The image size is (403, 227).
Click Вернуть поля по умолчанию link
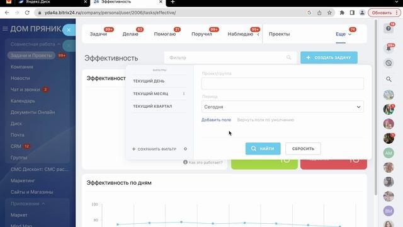266,120
